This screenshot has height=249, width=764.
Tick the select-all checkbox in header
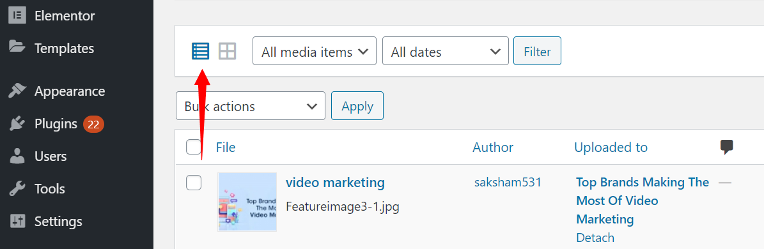coord(194,147)
